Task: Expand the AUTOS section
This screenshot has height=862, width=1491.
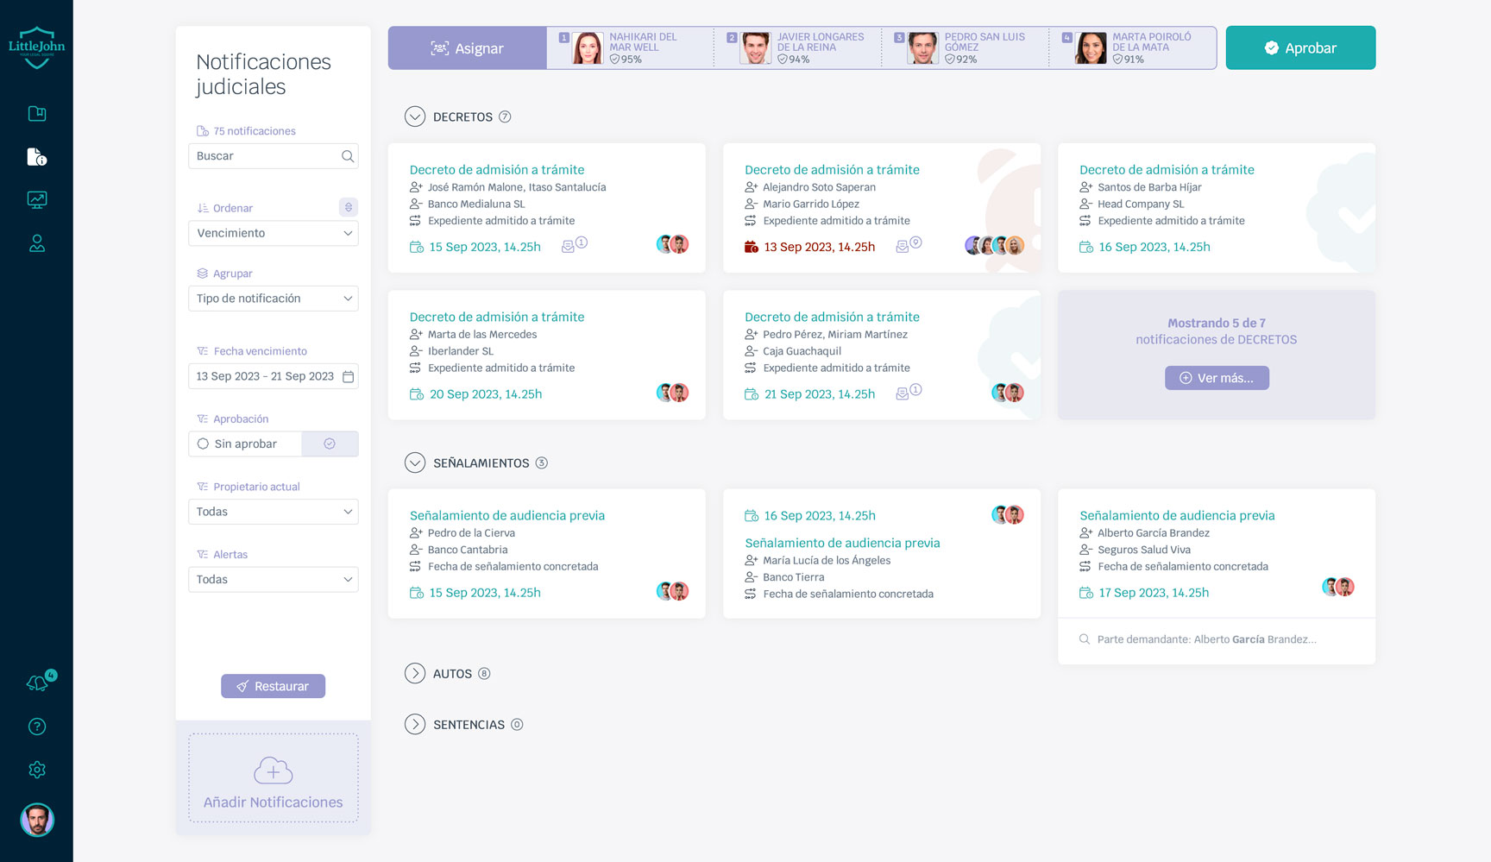Action: pyautogui.click(x=415, y=674)
